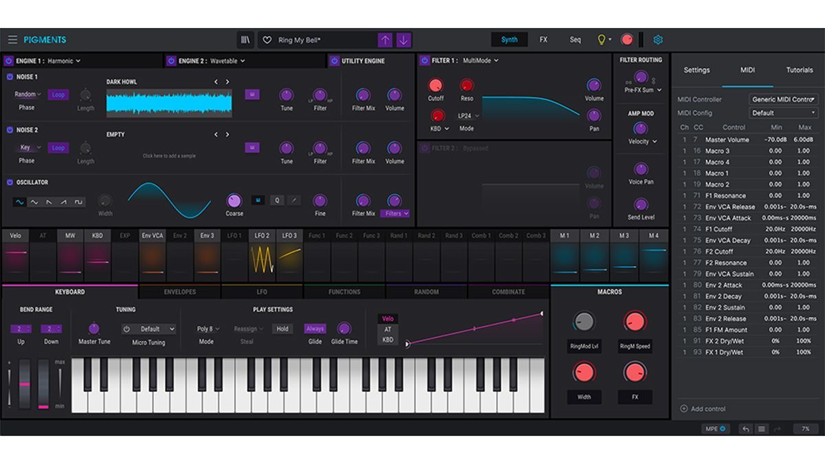
Task: Go to next sample for DARK HOWL
Action: tap(228, 82)
